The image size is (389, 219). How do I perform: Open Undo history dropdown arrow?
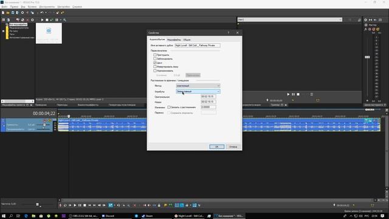click(x=46, y=13)
